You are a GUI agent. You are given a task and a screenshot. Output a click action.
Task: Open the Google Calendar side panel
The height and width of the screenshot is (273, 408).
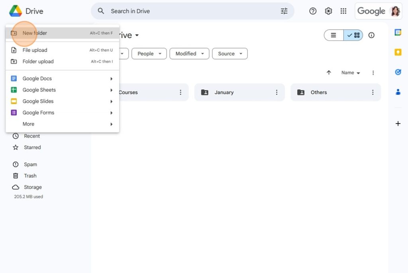pos(398,32)
